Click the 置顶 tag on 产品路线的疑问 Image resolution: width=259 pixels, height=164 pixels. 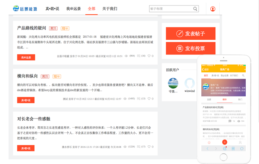point(53,28)
